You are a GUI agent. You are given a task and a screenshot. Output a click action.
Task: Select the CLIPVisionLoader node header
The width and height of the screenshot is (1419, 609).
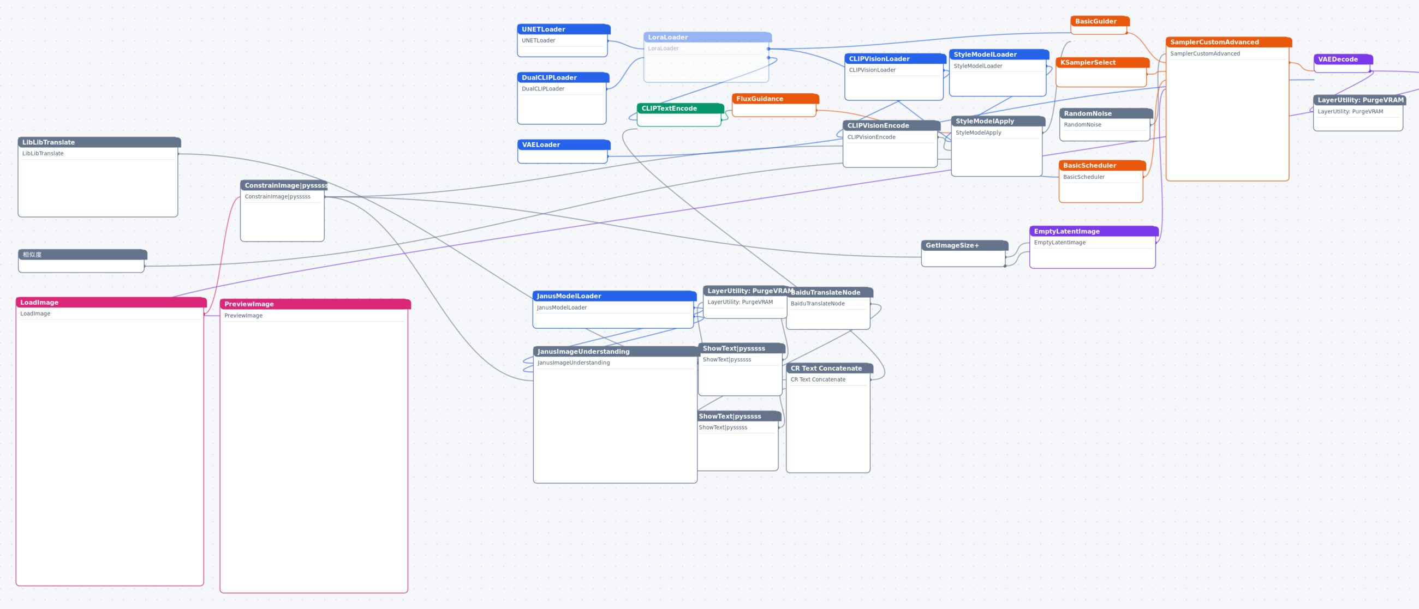[895, 59]
